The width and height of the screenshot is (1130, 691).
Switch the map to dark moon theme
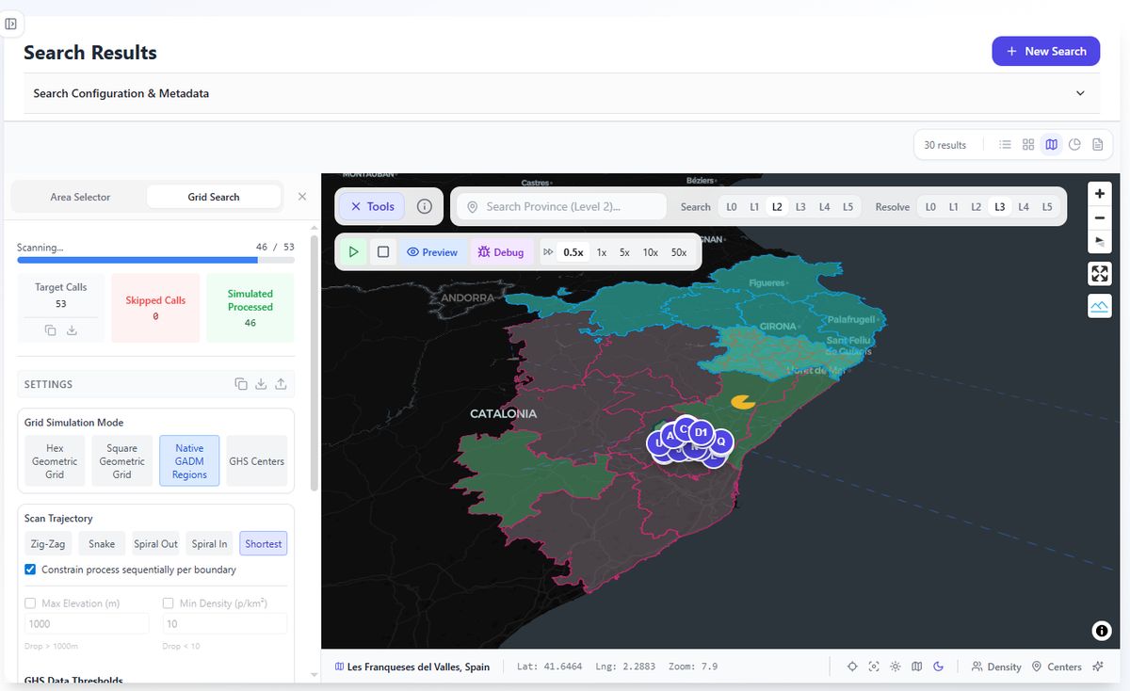coord(939,667)
